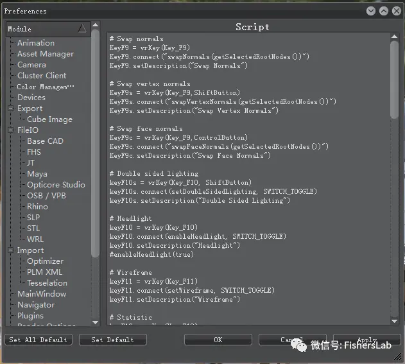
Task: Click the '# Headlight' comment line
Action: coord(130,218)
